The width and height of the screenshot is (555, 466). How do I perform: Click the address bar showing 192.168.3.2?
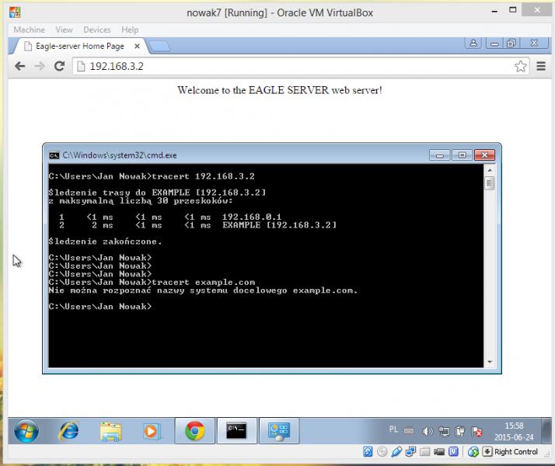(x=295, y=67)
